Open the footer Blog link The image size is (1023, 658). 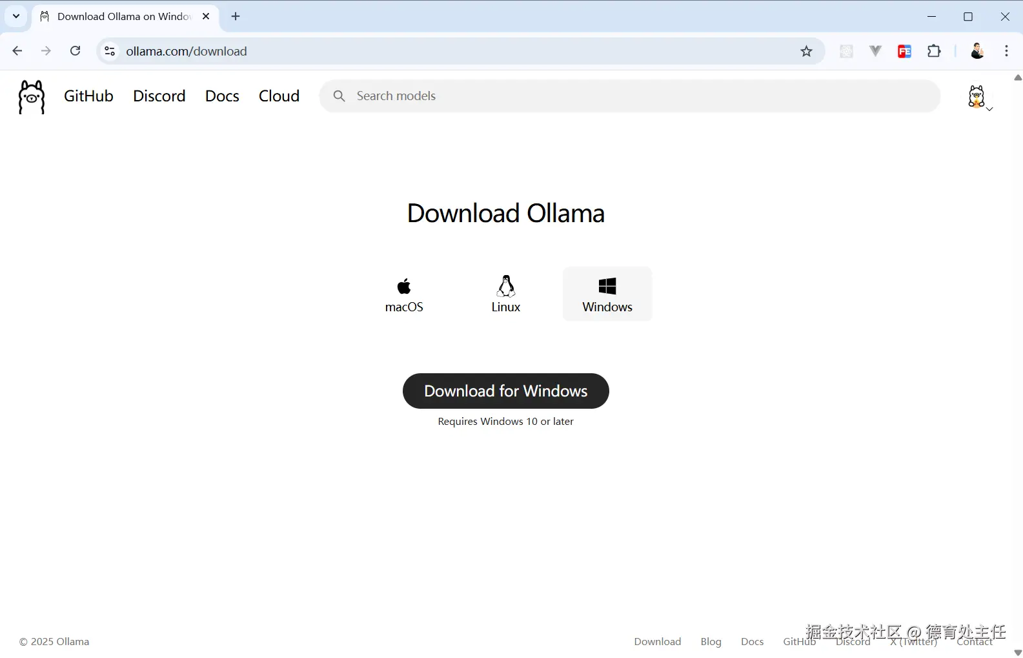(x=711, y=641)
